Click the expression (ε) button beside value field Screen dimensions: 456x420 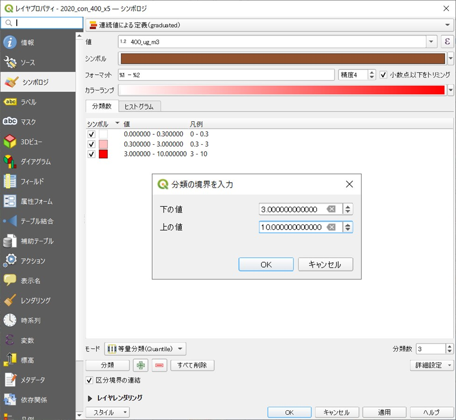point(447,42)
